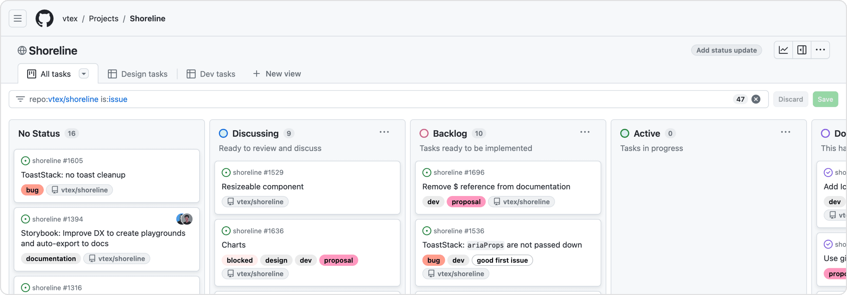This screenshot has width=847, height=295.
Task: Click open-issue status icon of shoreline #1536
Action: [x=427, y=231]
